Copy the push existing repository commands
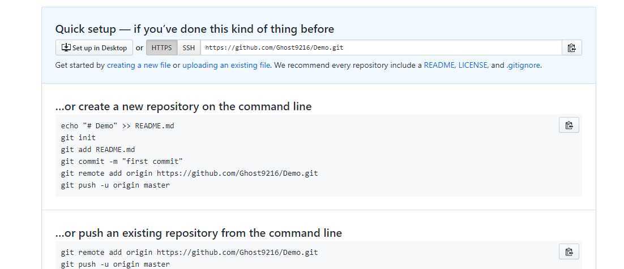The height and width of the screenshot is (269, 624). tap(569, 251)
